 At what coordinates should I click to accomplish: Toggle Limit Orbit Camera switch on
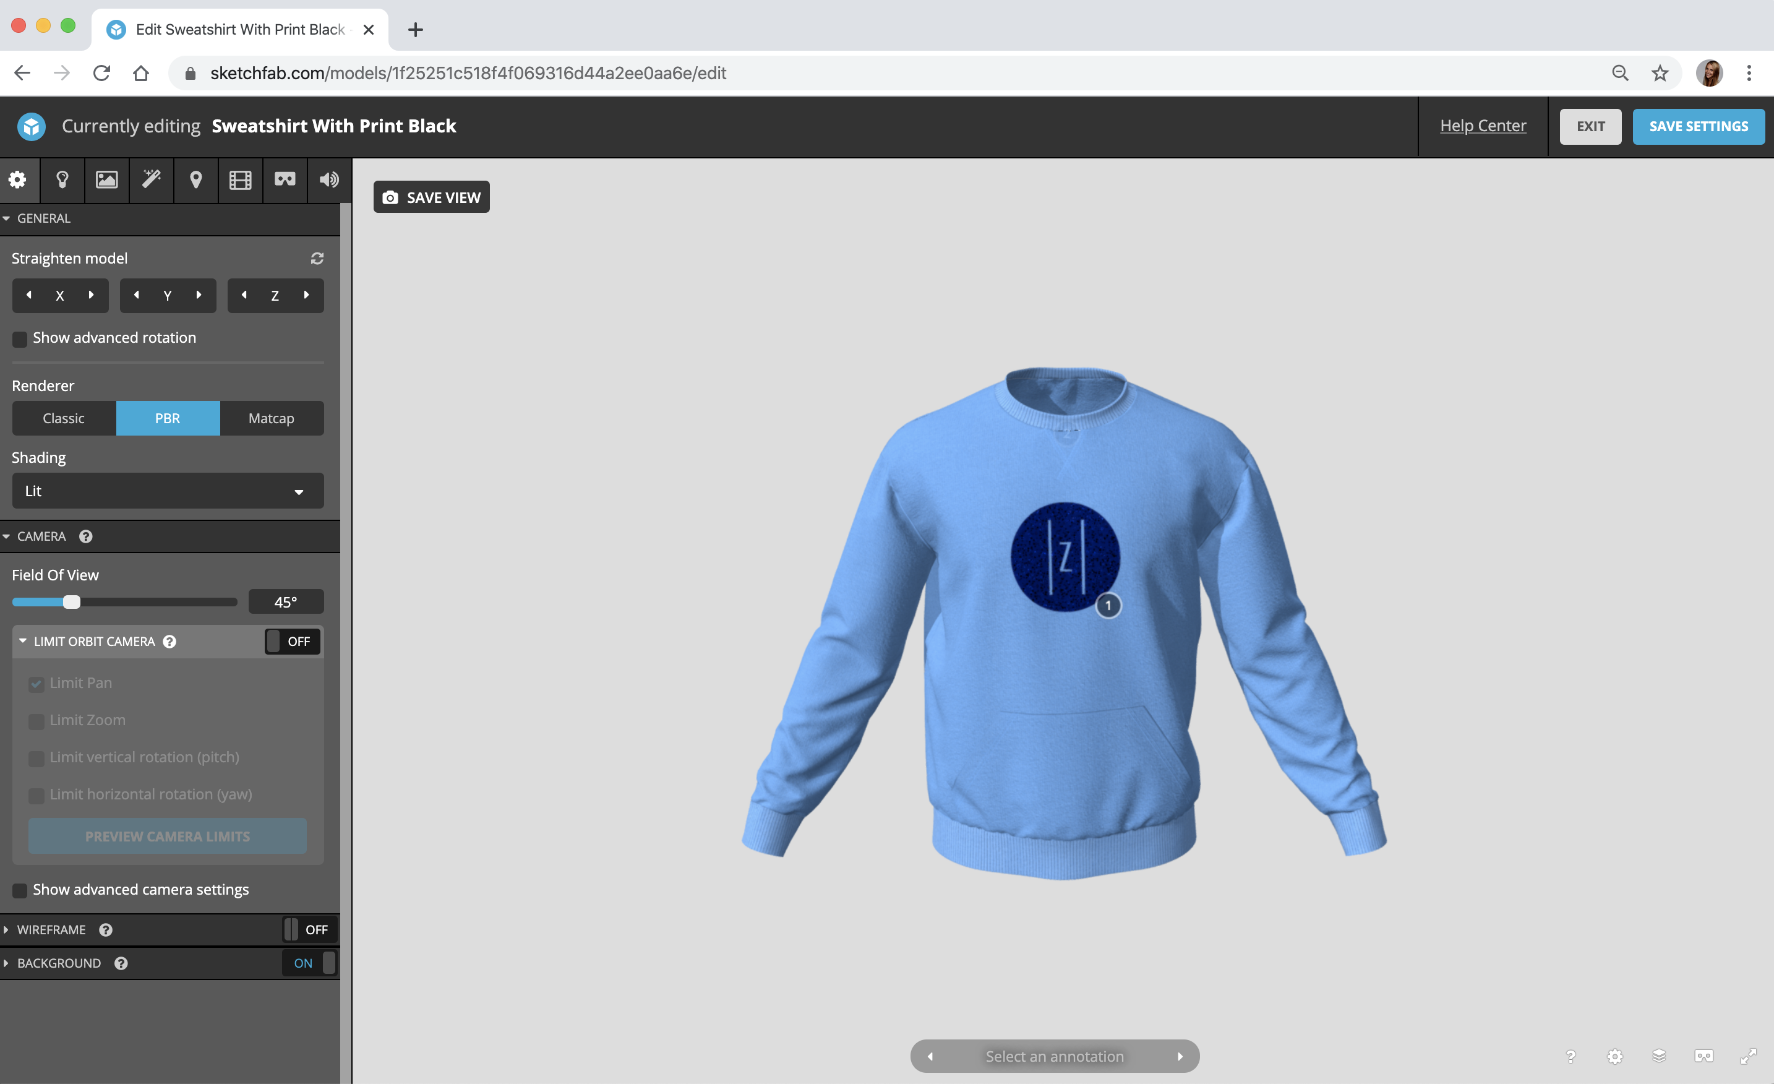291,641
